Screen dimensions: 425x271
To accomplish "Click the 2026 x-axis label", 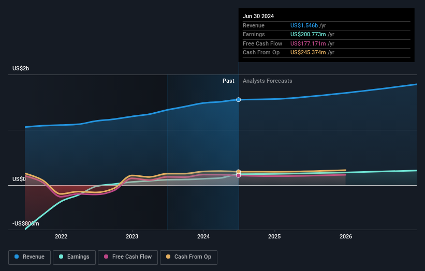I will pos(346,236).
